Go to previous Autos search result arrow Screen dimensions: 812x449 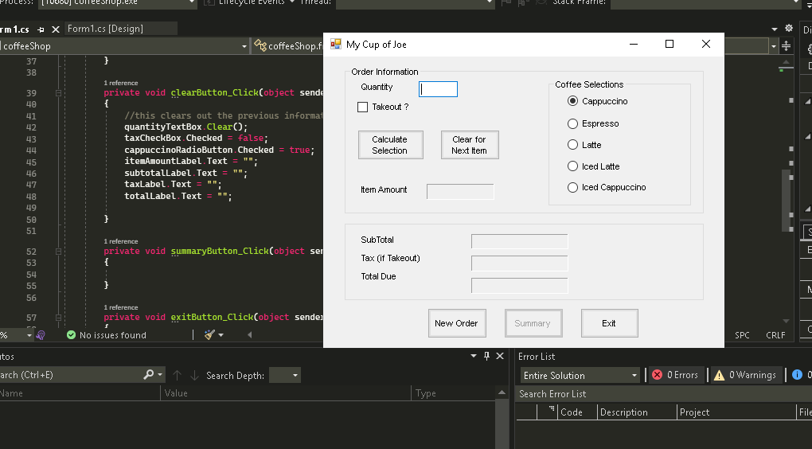click(177, 375)
